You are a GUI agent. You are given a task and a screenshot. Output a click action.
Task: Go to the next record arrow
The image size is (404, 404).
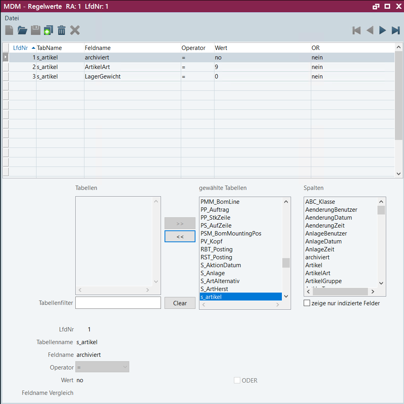(383, 30)
